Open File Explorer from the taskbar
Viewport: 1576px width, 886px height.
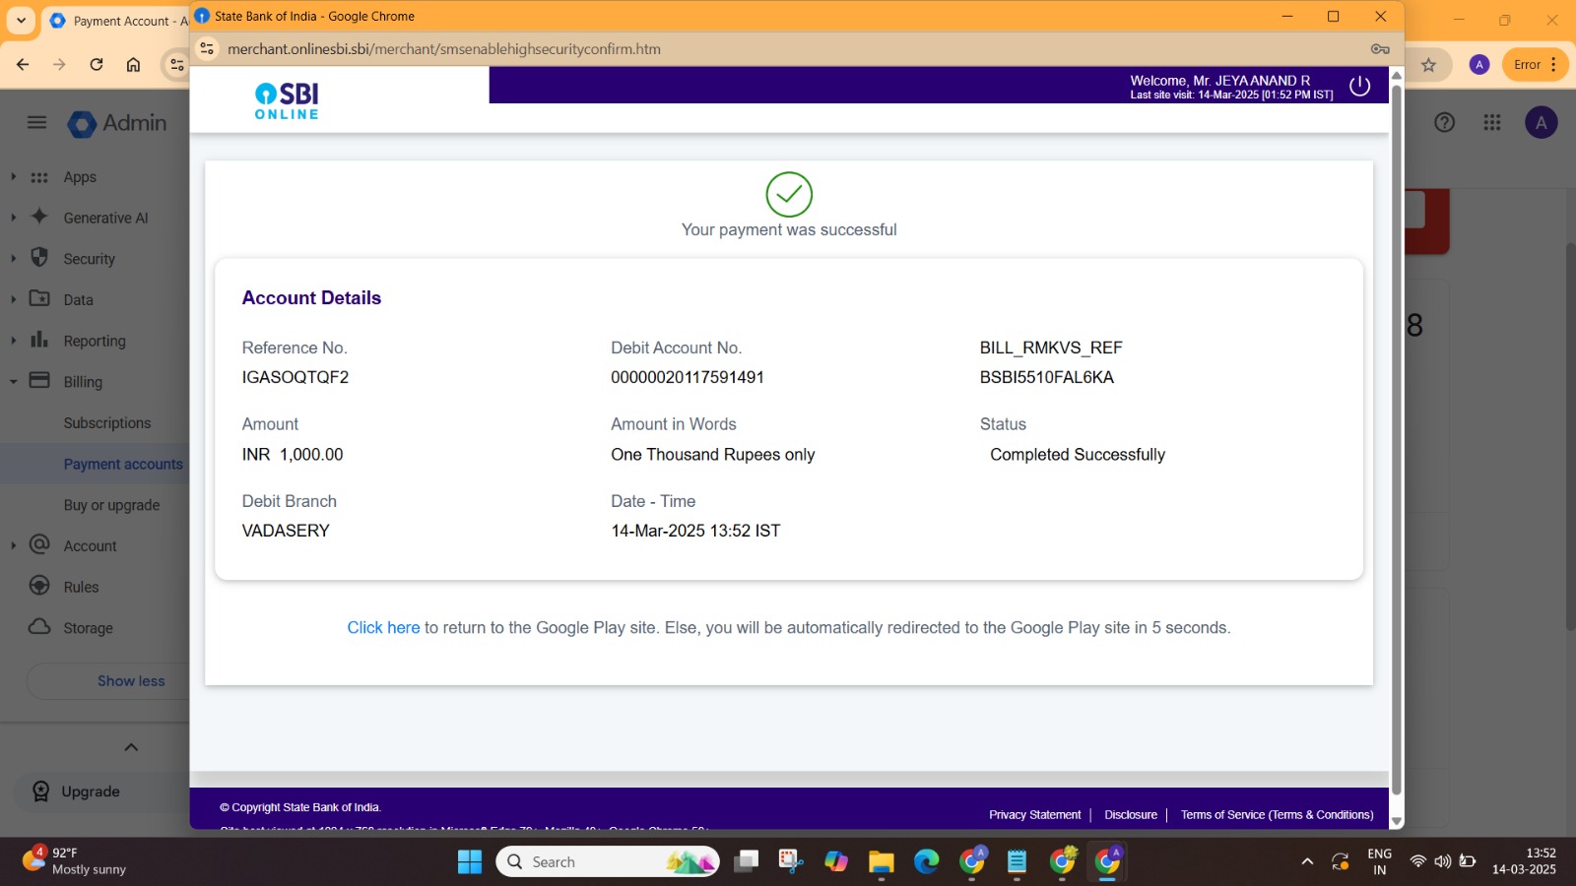(x=881, y=862)
